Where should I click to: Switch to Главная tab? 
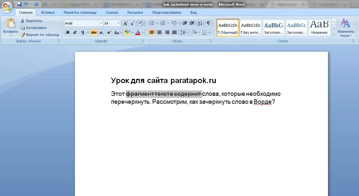(26, 12)
